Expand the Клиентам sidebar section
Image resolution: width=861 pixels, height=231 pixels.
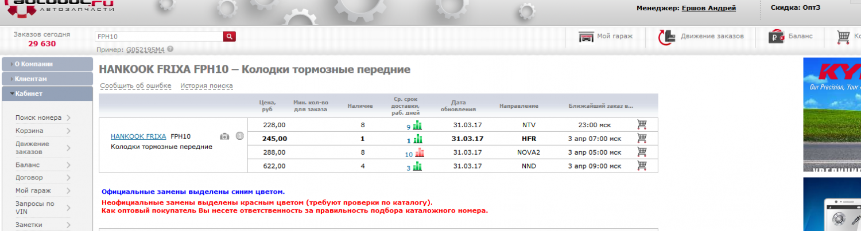coord(47,79)
